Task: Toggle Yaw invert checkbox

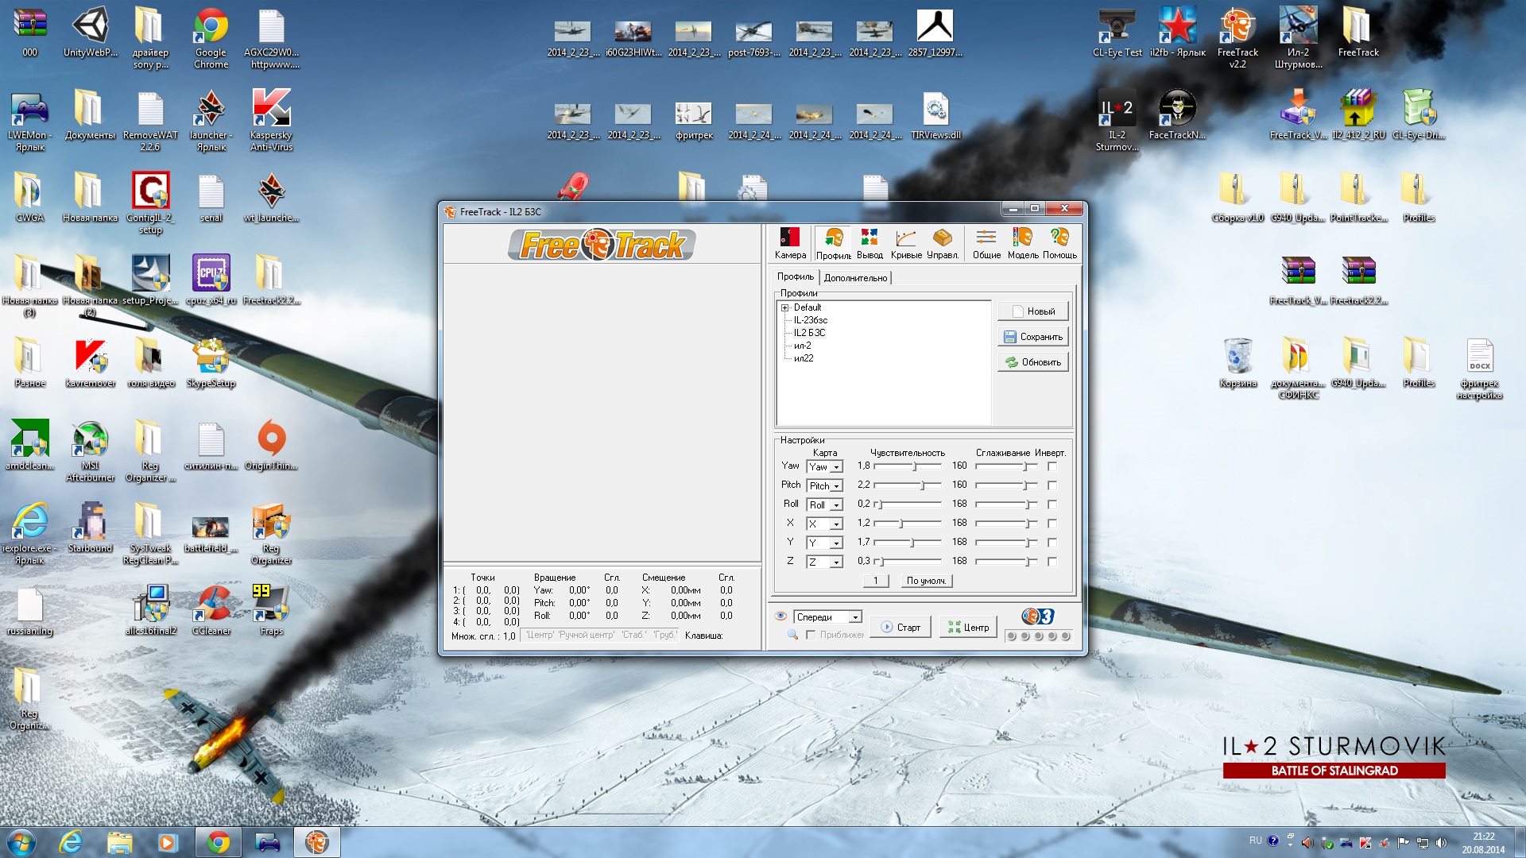Action: [x=1052, y=466]
